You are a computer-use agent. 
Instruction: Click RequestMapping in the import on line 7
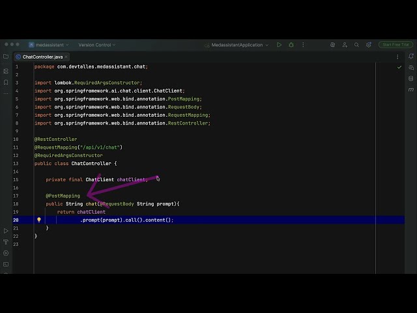coord(188,115)
